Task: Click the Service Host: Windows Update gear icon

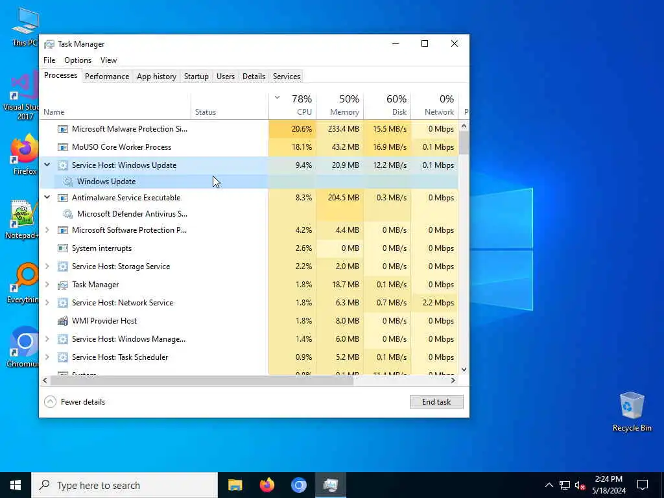Action: coord(63,165)
